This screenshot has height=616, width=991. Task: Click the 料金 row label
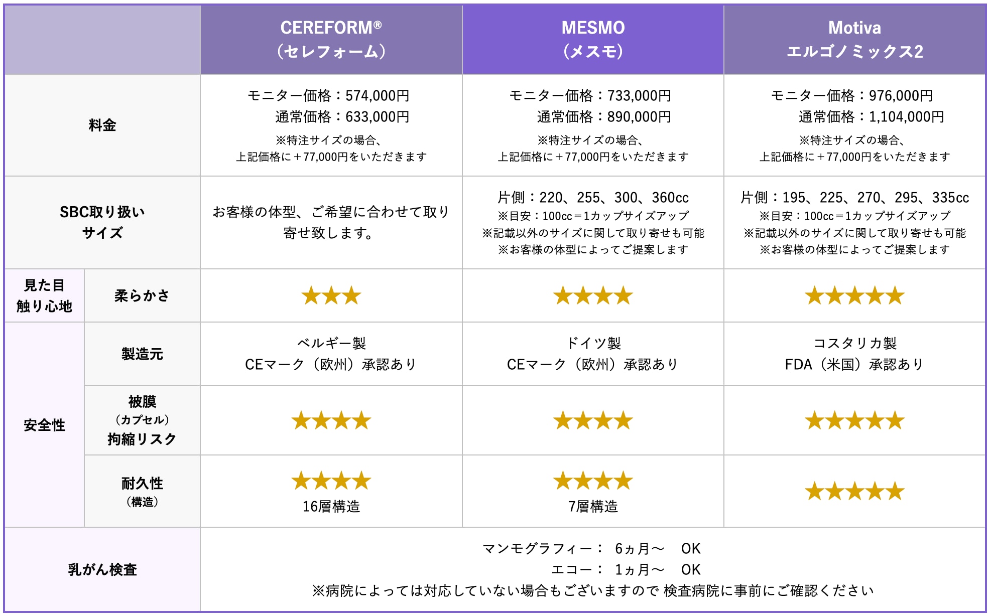point(102,125)
